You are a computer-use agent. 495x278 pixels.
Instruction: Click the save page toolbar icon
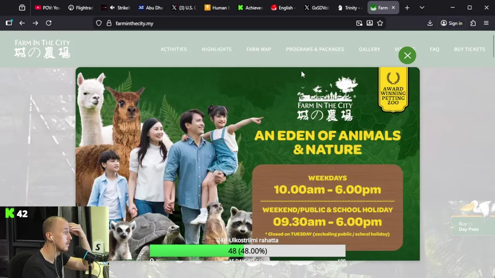[370, 23]
